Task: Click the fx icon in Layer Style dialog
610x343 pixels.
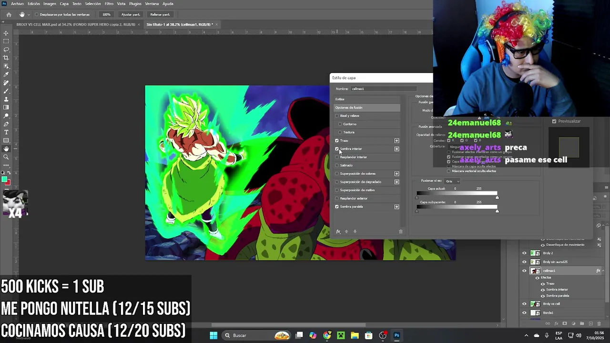Action: click(x=338, y=232)
